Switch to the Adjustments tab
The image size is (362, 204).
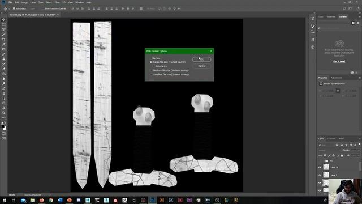tap(337, 78)
